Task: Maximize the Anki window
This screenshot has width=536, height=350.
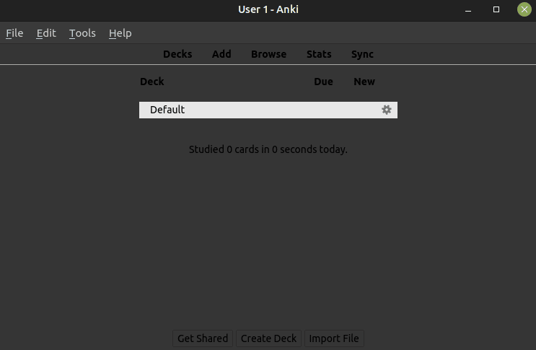Action: pos(496,9)
